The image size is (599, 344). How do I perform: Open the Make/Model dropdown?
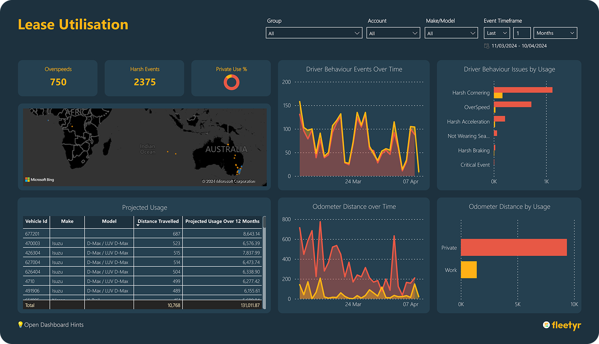click(451, 33)
